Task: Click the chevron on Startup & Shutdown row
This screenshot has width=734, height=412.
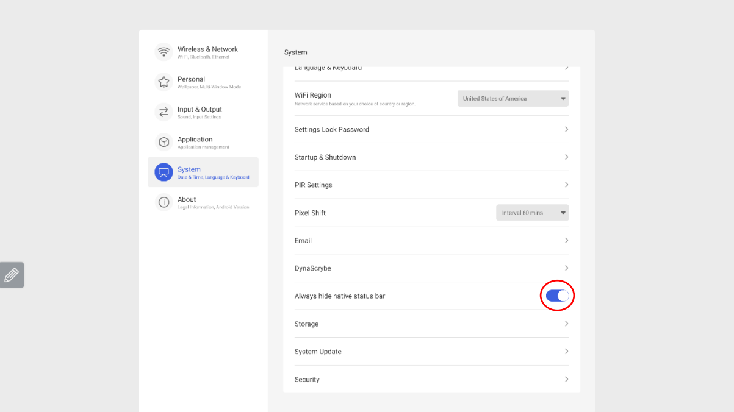Action: tap(566, 157)
